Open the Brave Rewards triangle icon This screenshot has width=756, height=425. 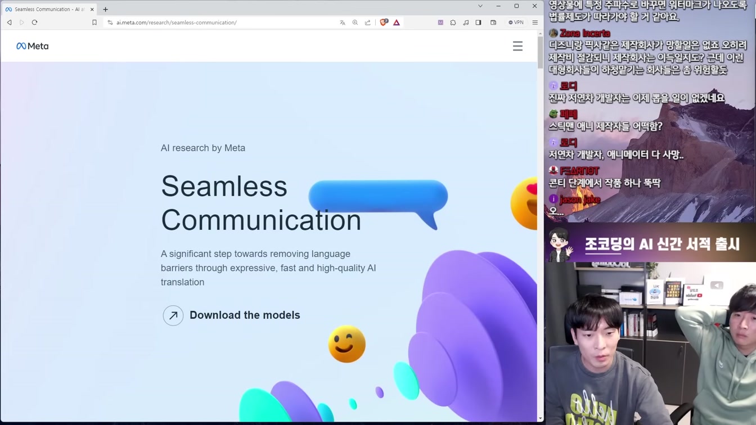(397, 22)
